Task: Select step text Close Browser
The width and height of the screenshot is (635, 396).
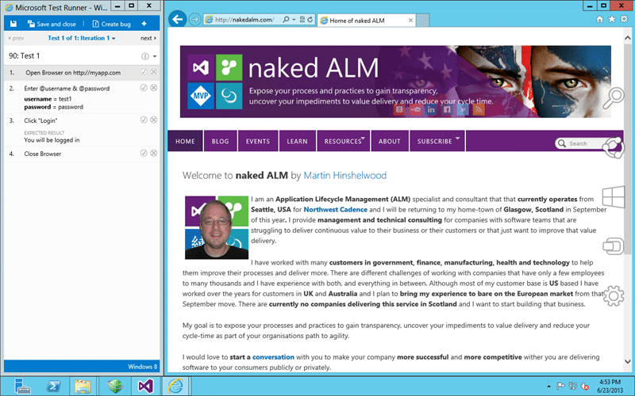Action: [x=43, y=154]
